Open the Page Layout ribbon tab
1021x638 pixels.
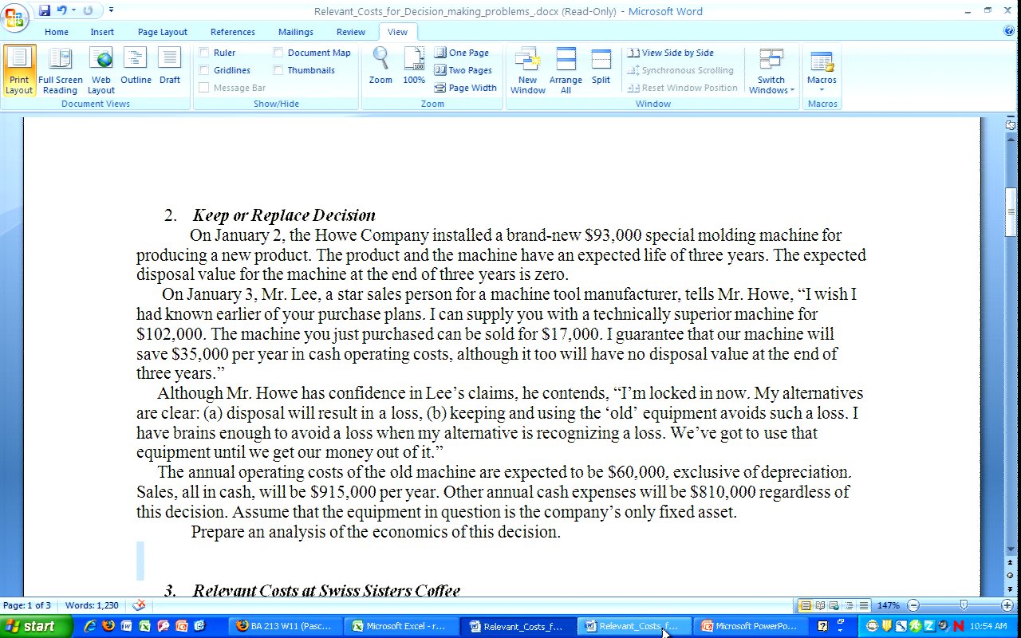click(162, 32)
